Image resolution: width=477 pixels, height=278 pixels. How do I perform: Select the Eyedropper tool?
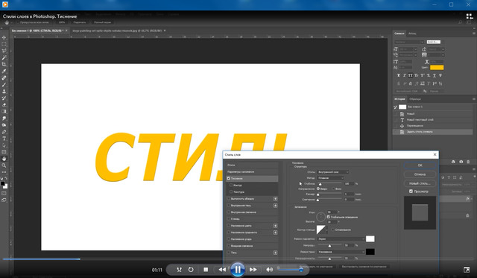[x=4, y=71]
